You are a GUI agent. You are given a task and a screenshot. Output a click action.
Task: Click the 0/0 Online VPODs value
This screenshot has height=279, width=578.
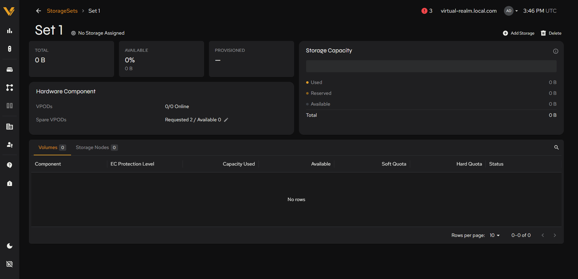pos(177,107)
